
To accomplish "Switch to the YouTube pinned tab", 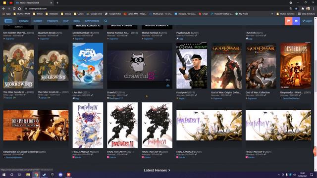I will (11, 3).
